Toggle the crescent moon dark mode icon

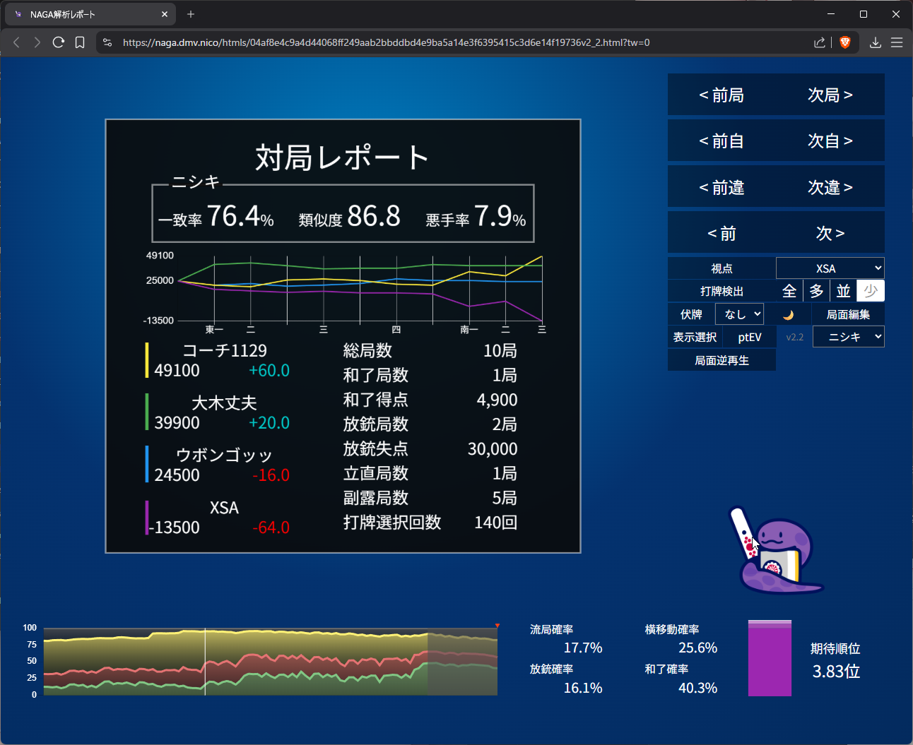point(789,315)
